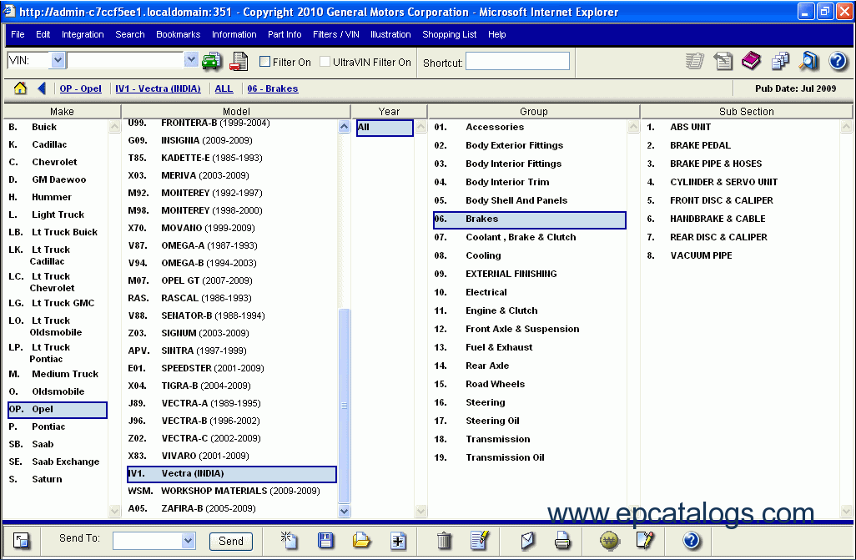Follow the OP - Opel breadcrumb link
The image size is (856, 560).
[x=81, y=88]
